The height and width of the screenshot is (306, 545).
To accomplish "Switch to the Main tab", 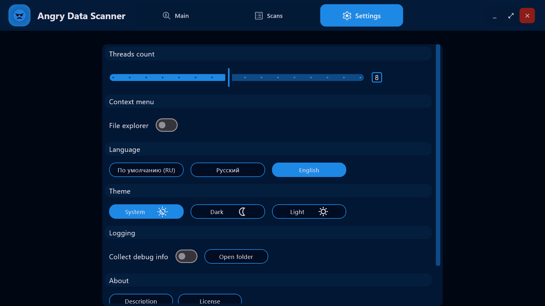I will tap(176, 16).
